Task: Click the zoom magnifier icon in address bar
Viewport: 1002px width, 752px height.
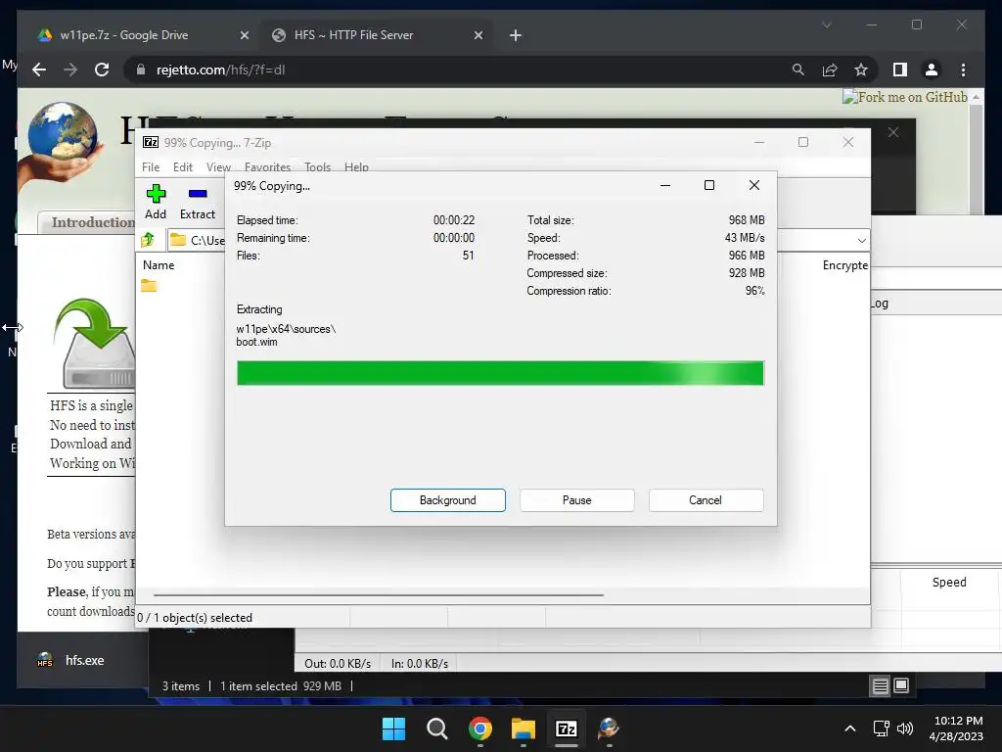Action: [798, 70]
